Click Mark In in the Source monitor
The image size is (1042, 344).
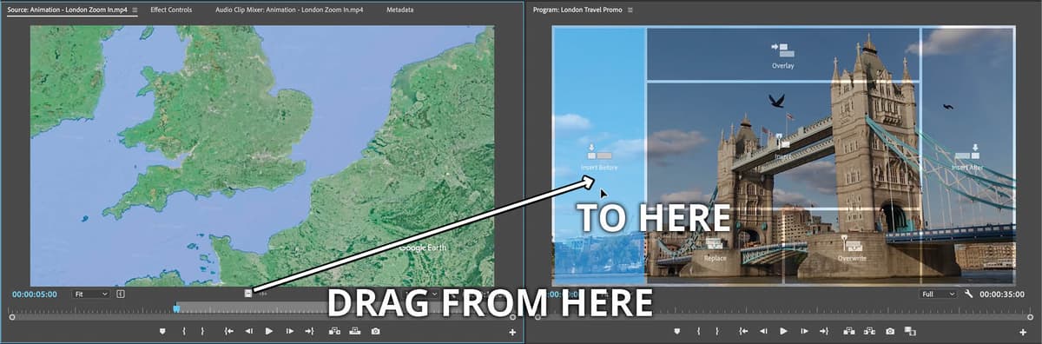click(183, 331)
